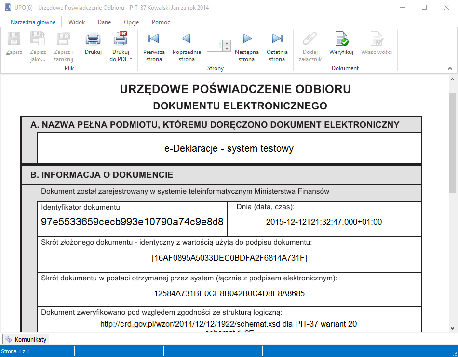Print document with Drukuj icon
The height and width of the screenshot is (357, 458).
tap(93, 39)
